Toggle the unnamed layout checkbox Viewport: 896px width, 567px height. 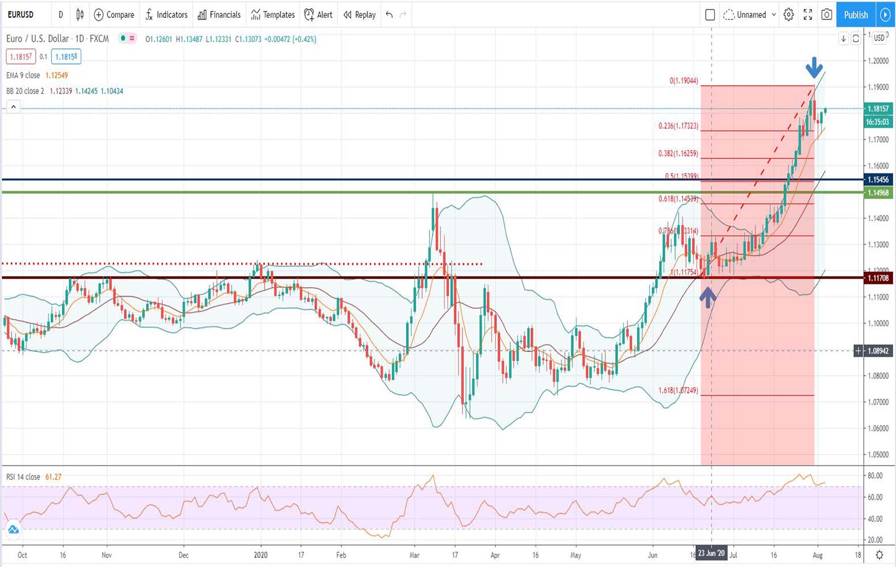tap(710, 15)
